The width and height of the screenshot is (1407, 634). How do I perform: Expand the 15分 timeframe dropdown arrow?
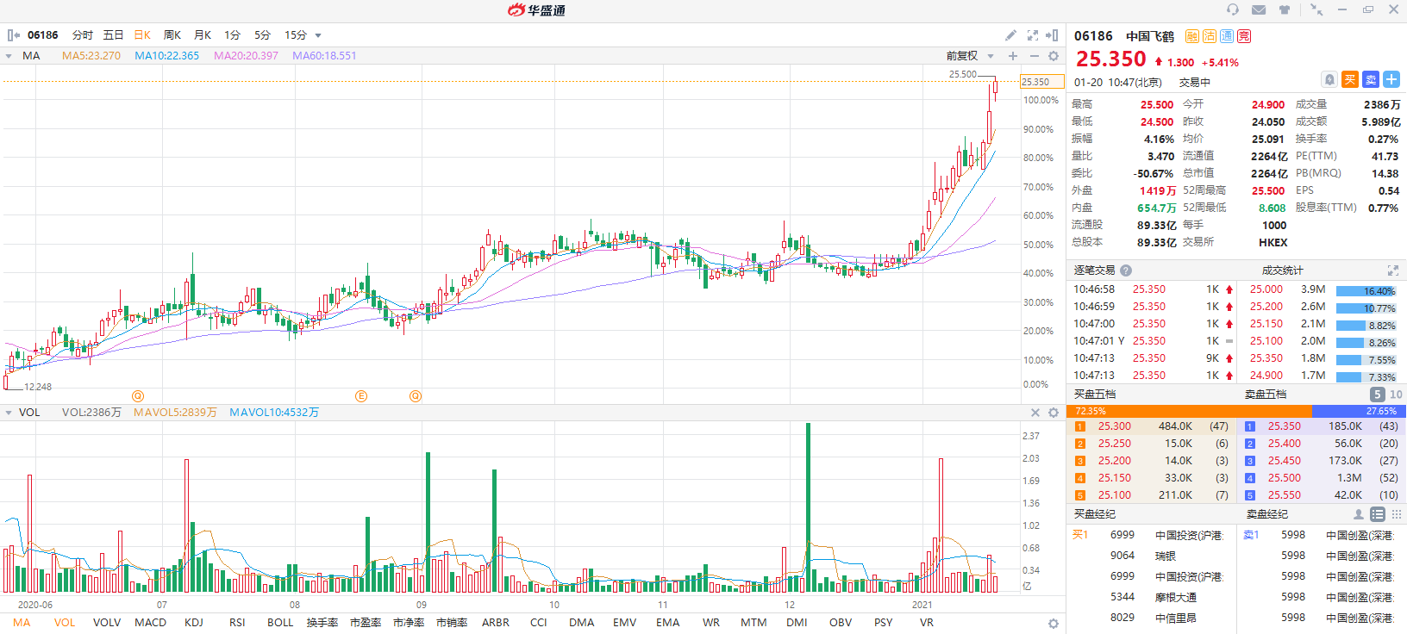point(318,35)
